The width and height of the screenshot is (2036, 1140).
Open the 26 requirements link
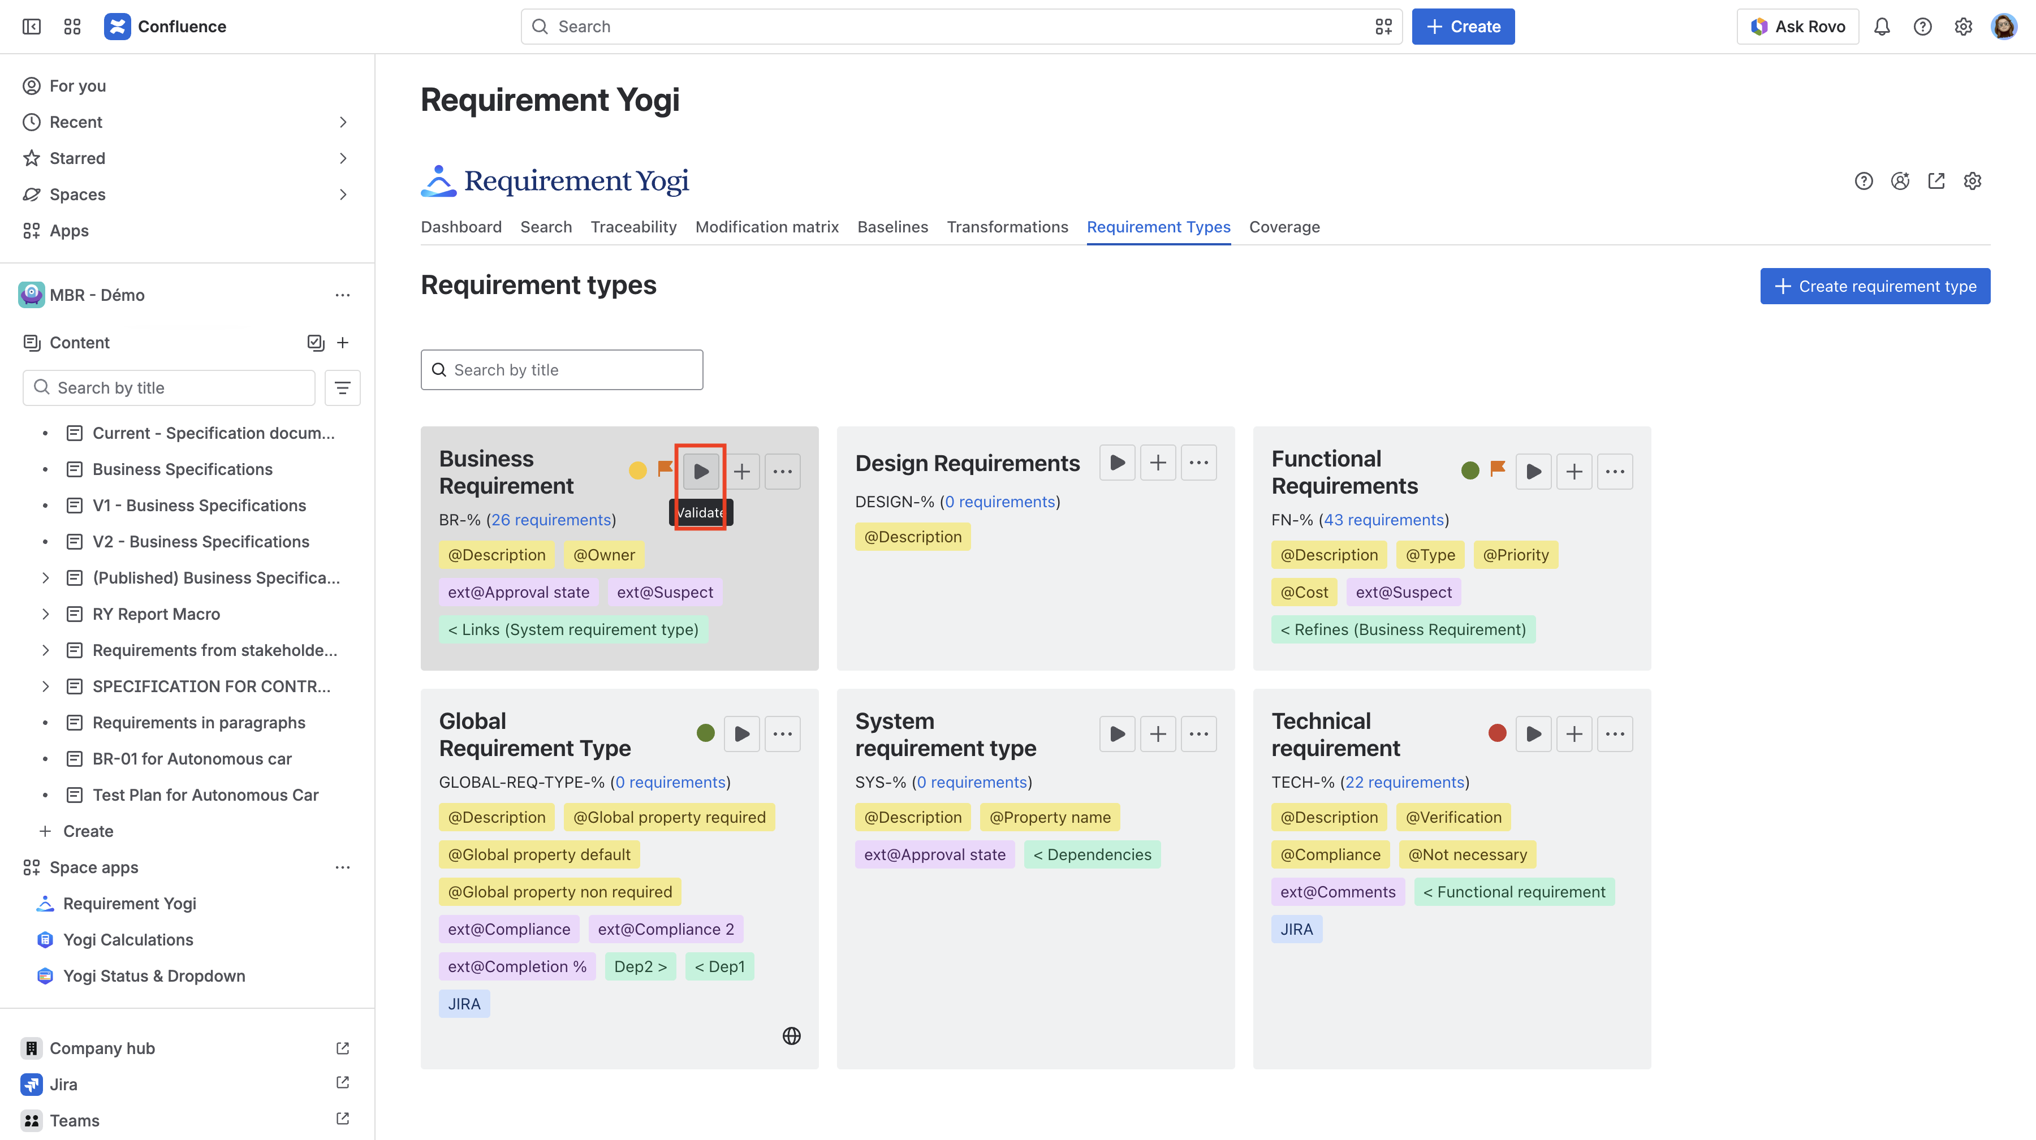tap(551, 520)
